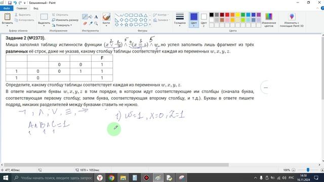Click the Paste (Вставить) clipboard icon
The height and width of the screenshot is (182, 324).
coord(7,17)
